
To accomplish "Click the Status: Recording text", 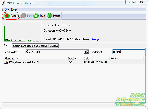I will pyautogui.click(x=57, y=25).
